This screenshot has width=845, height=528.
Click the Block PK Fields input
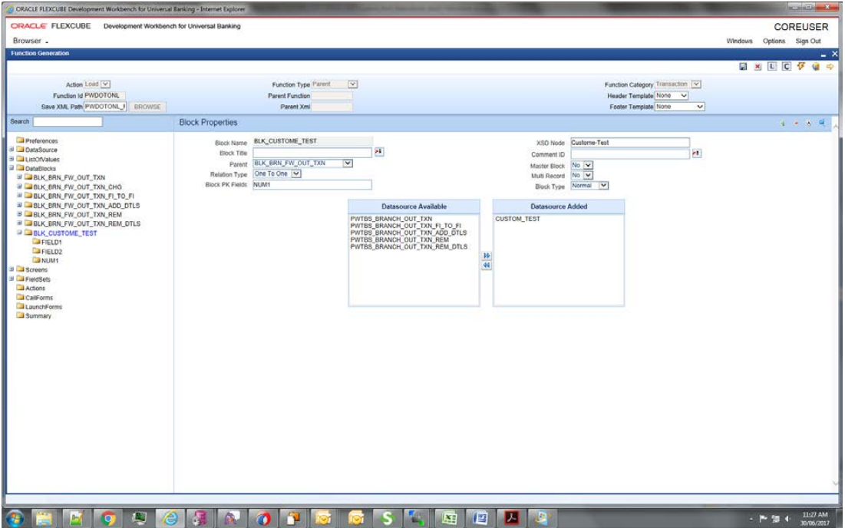[x=312, y=185]
